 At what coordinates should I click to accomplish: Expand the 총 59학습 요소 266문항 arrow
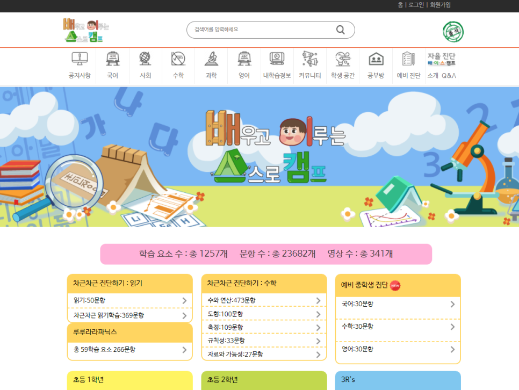[x=184, y=350]
